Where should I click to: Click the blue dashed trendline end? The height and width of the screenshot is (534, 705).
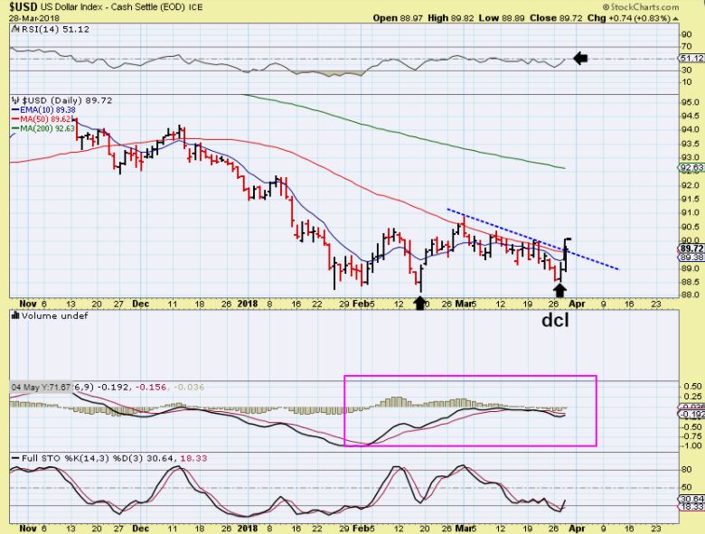(x=617, y=268)
